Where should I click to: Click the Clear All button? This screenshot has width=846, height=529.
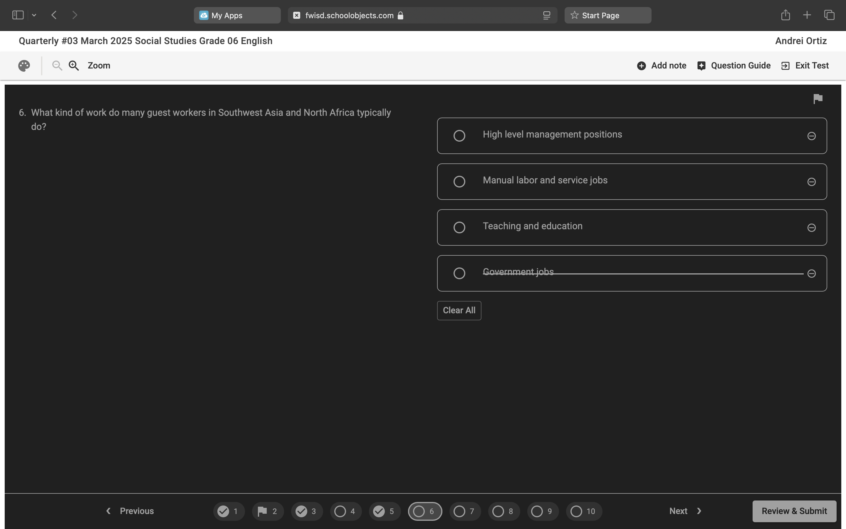coord(459,310)
